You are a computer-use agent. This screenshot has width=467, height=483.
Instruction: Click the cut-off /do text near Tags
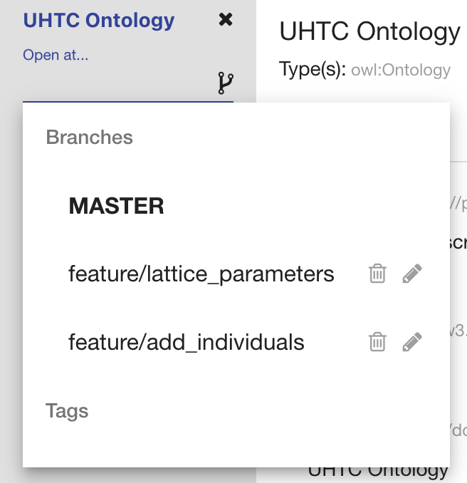(x=458, y=430)
